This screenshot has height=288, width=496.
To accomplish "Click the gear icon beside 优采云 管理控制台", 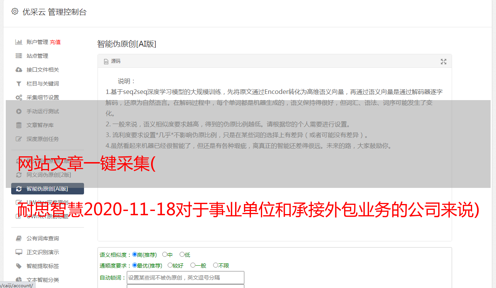I will pos(15,12).
